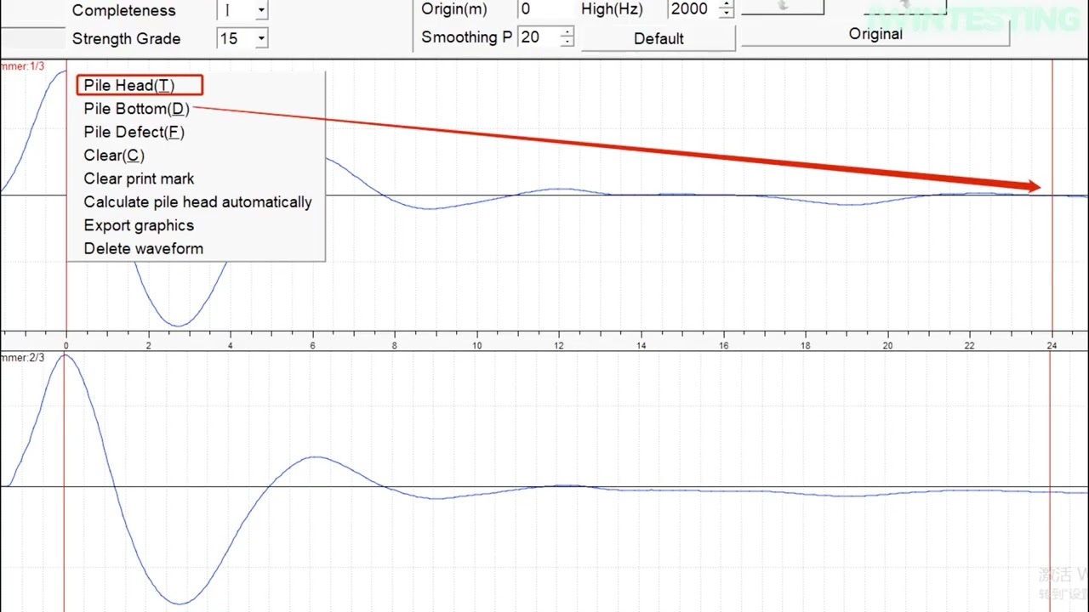Screen dimensions: 1089x612
Task: Click the red marker line at 0 in hammer 2/3 waveform
Action: pyautogui.click(x=64, y=480)
